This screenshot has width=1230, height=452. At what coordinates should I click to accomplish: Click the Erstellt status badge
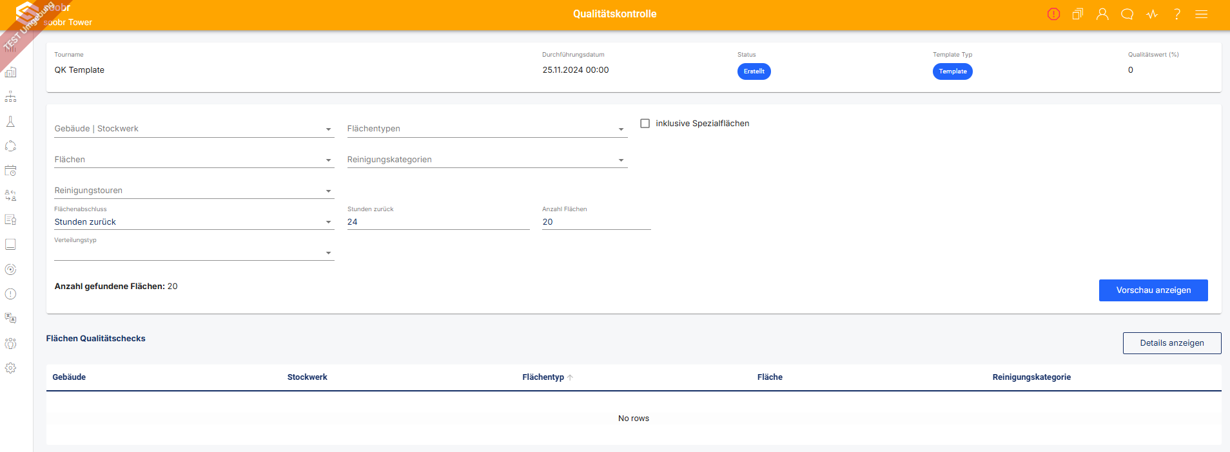pyautogui.click(x=754, y=71)
